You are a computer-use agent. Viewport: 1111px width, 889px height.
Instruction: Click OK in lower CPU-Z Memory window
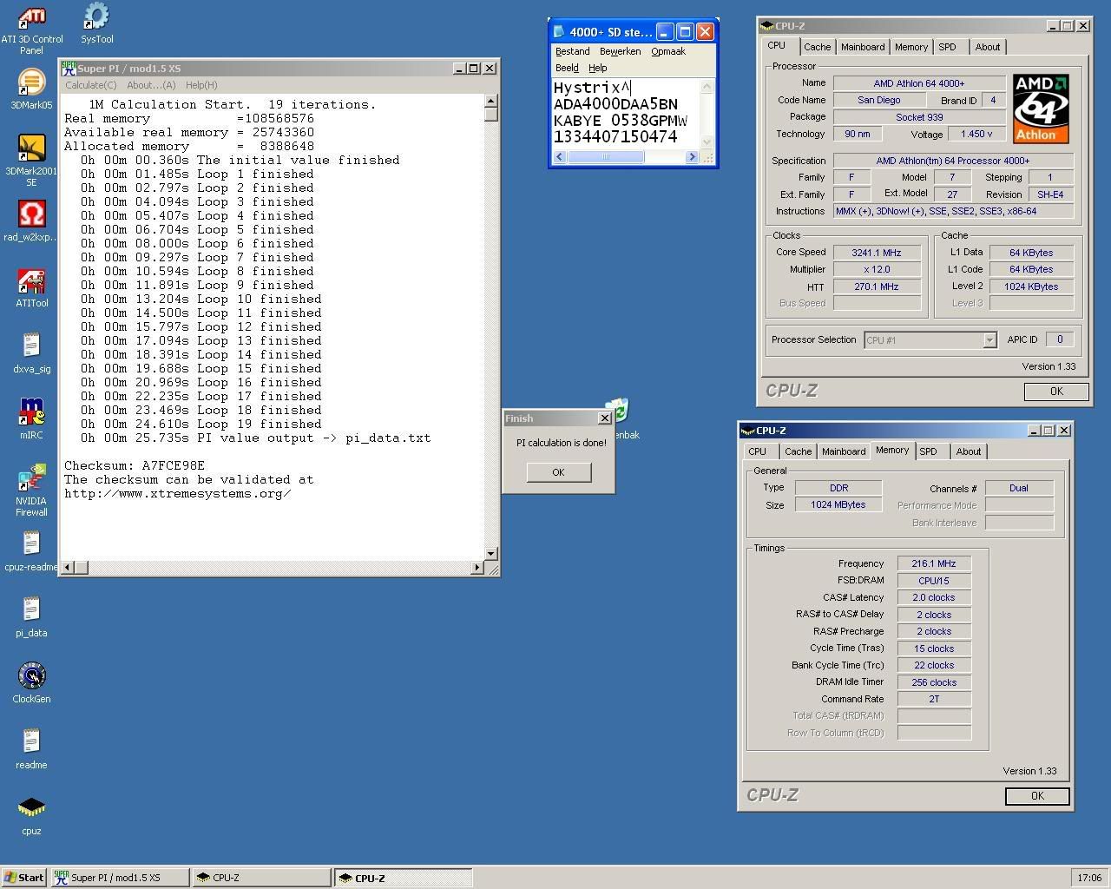tap(1037, 796)
